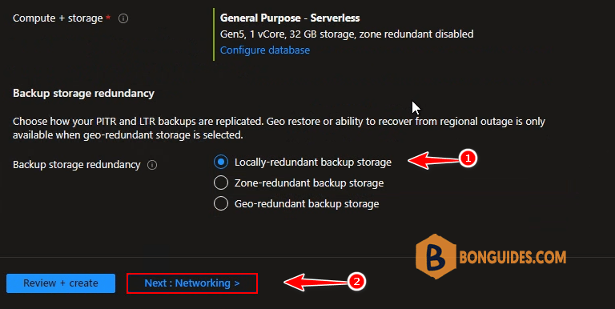The height and width of the screenshot is (309, 615).
Task: Click the red arrow pointing at Next: Networking
Action: point(316,283)
